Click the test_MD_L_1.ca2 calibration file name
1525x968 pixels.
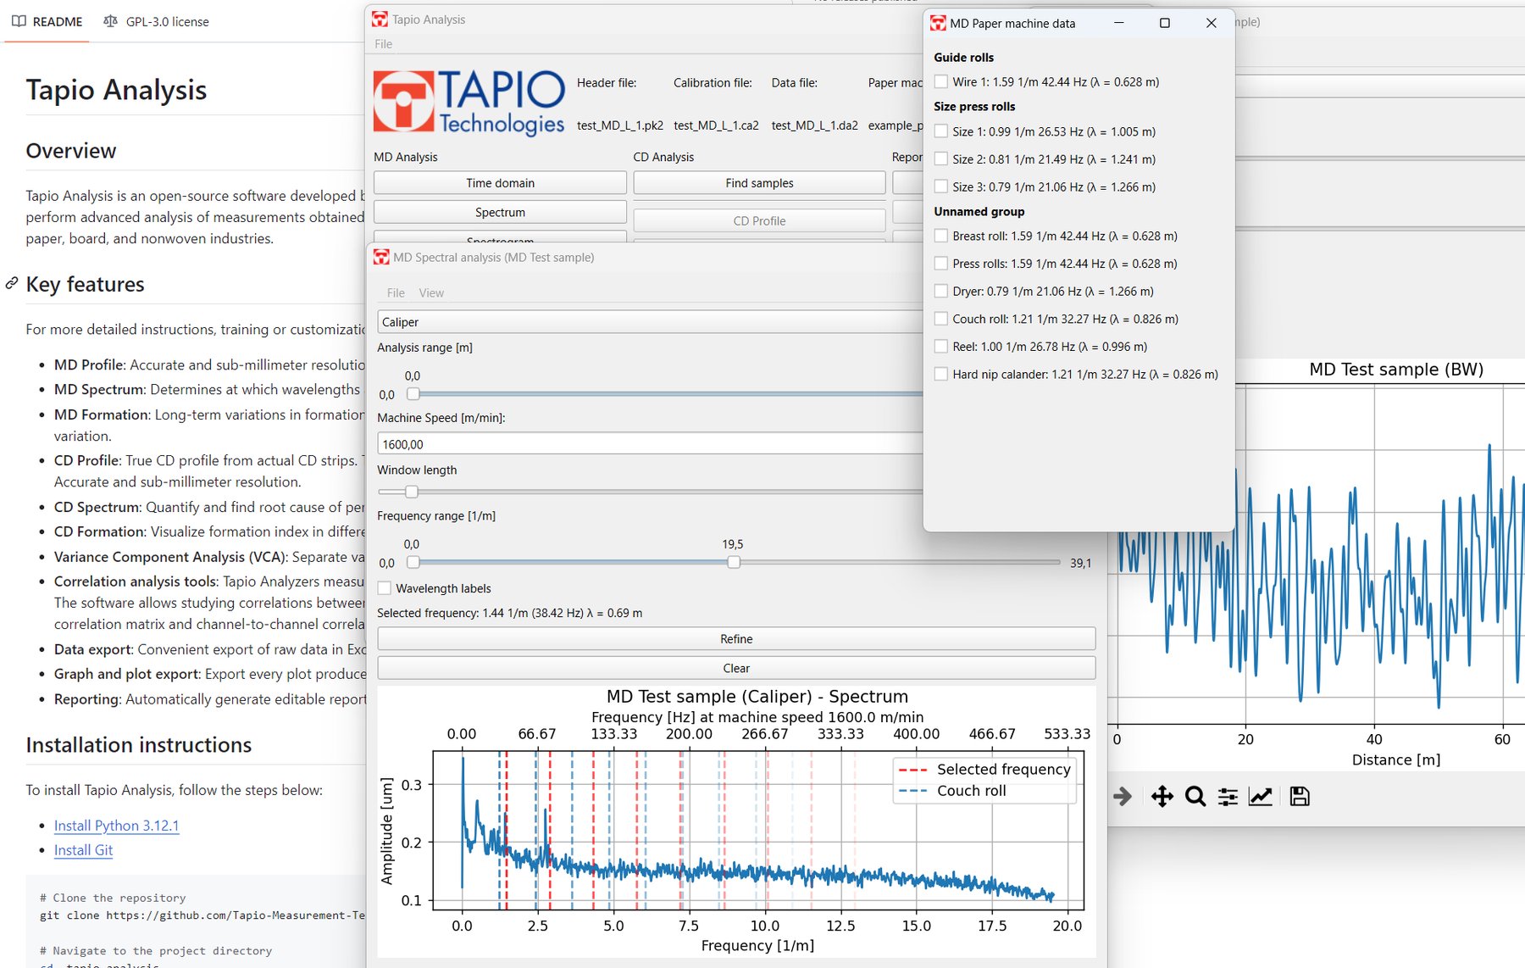(x=716, y=125)
